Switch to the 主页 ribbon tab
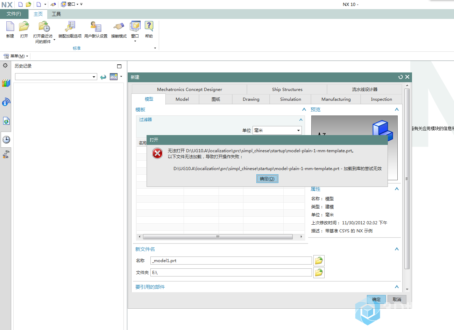The height and width of the screenshot is (330, 454). tap(38, 14)
